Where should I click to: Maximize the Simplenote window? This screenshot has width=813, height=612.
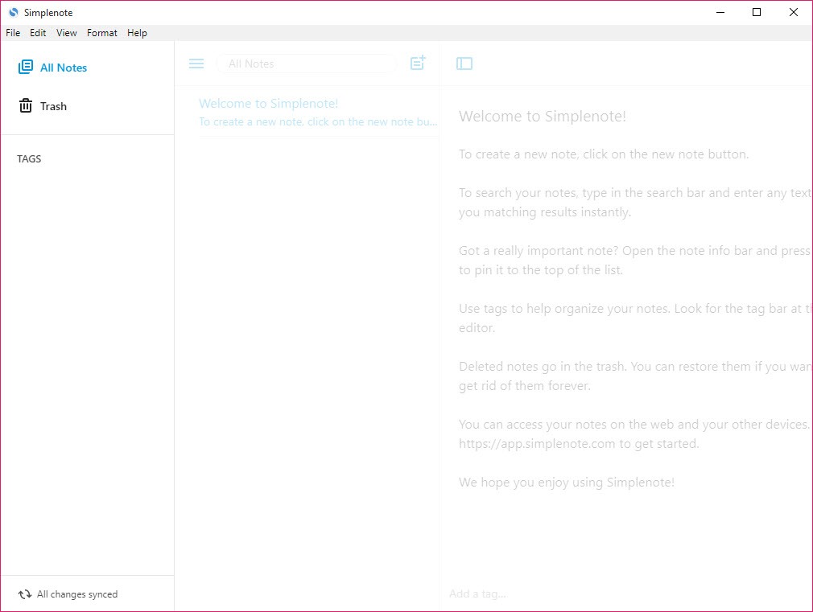click(757, 12)
